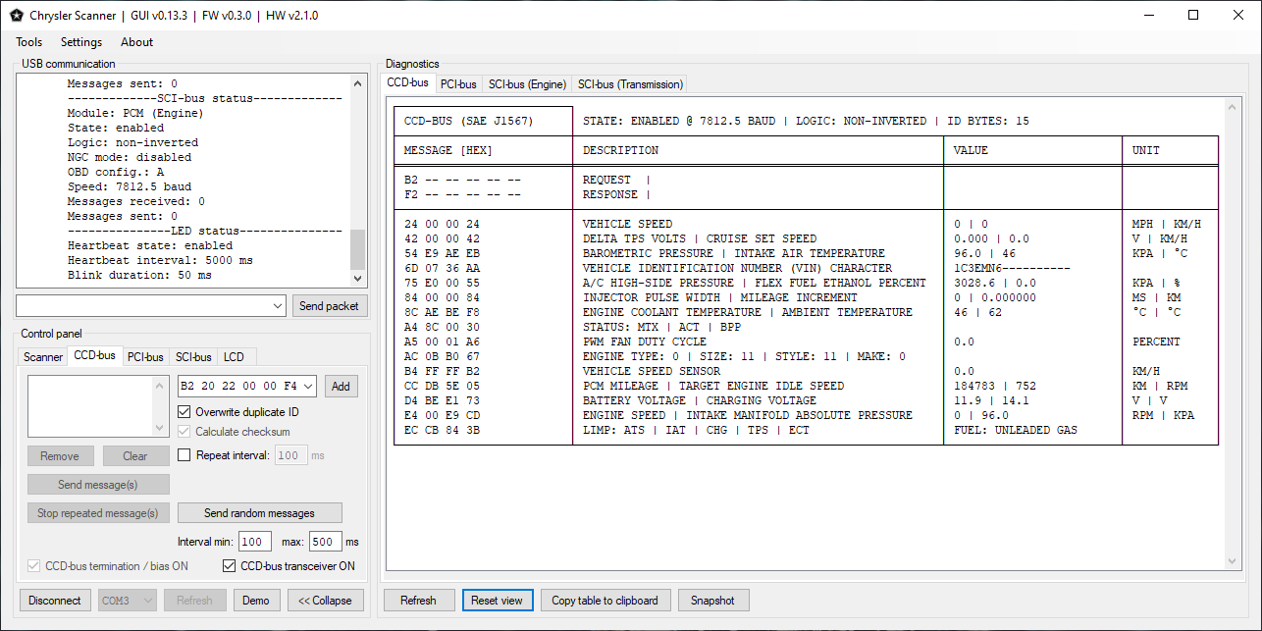Click Heartbeat interval: 5000 ms log line
This screenshot has width=1262, height=631.
(x=160, y=260)
